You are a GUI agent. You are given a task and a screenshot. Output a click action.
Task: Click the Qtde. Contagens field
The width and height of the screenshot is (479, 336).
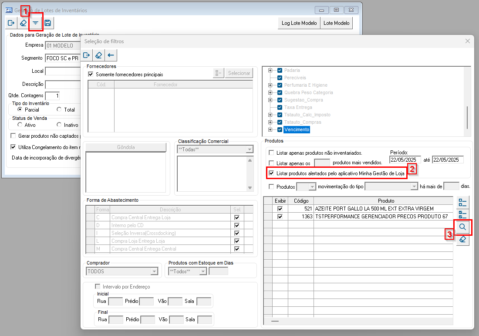pos(52,96)
